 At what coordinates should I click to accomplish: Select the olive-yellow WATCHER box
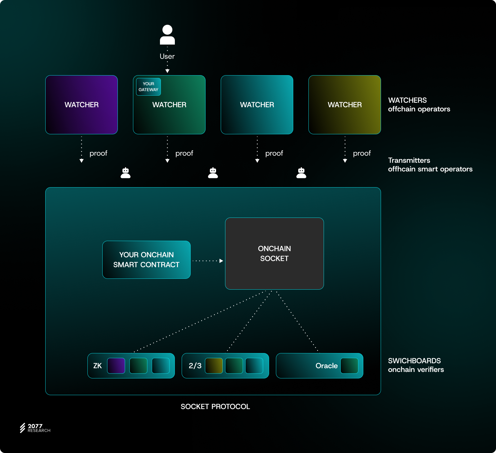point(344,105)
